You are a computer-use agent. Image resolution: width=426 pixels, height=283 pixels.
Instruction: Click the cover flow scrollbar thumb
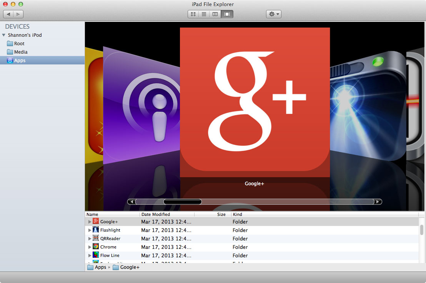[182, 202]
